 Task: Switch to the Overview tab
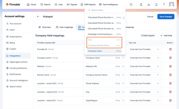45,27
